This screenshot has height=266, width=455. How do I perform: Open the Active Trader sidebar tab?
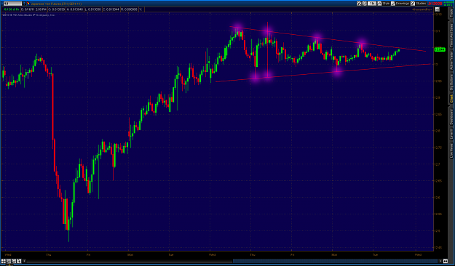[x=451, y=61]
